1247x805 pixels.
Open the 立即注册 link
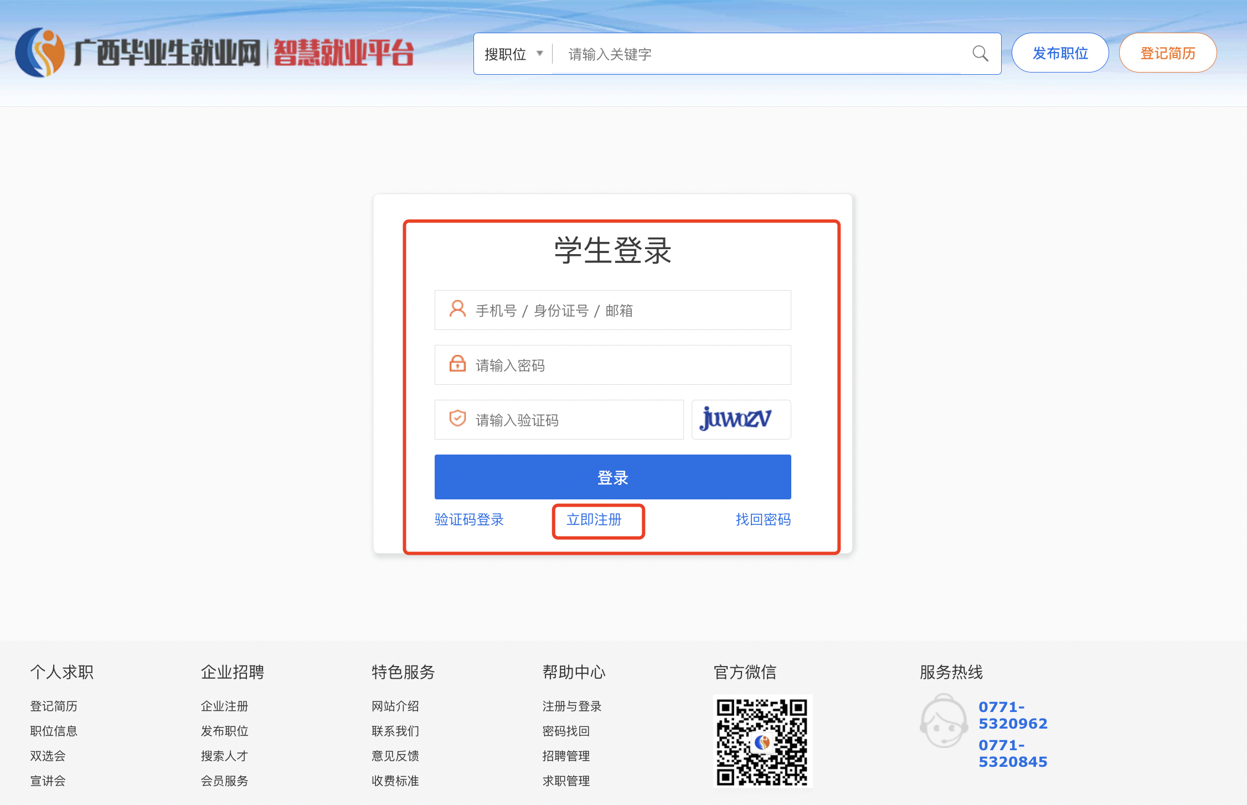click(x=594, y=519)
